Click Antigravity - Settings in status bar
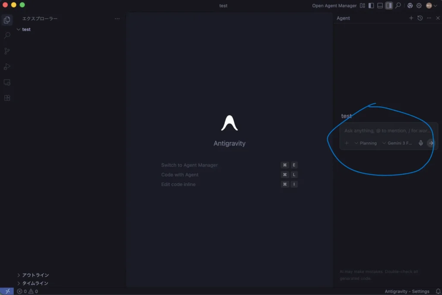The width and height of the screenshot is (442, 295). 407,292
